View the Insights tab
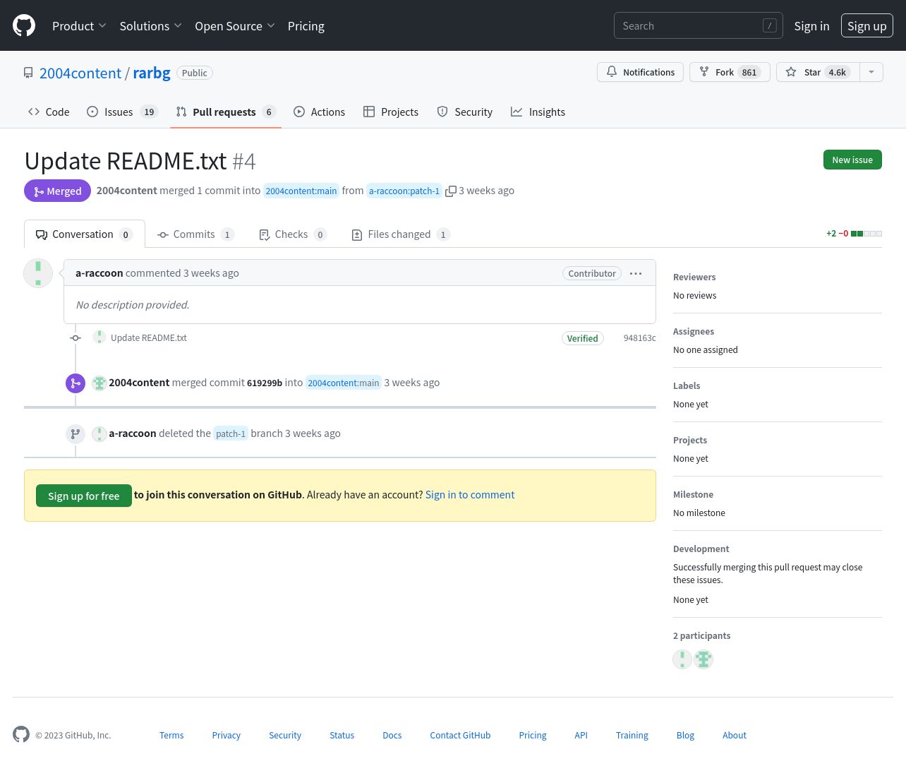Image resolution: width=906 pixels, height=778 pixels. pos(538,112)
